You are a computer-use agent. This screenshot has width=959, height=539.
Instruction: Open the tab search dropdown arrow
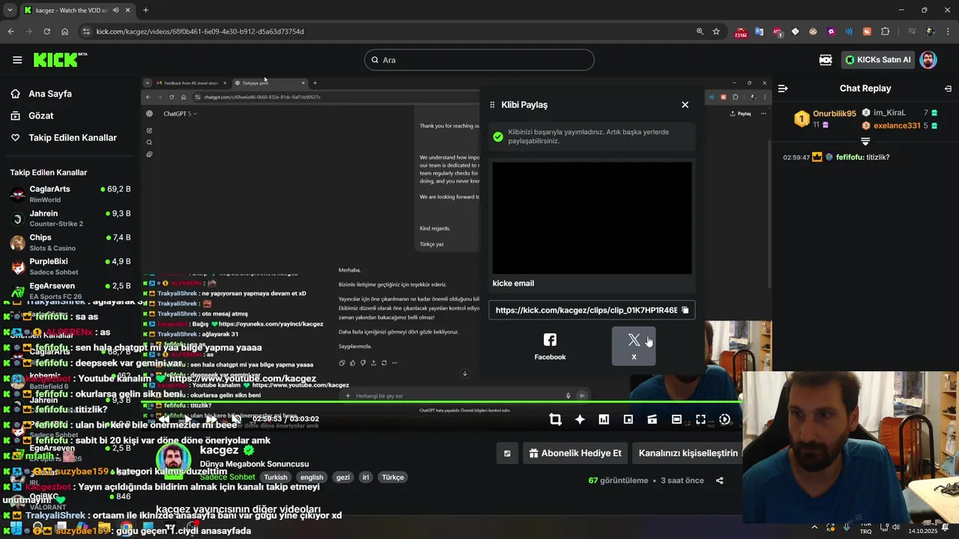point(9,10)
